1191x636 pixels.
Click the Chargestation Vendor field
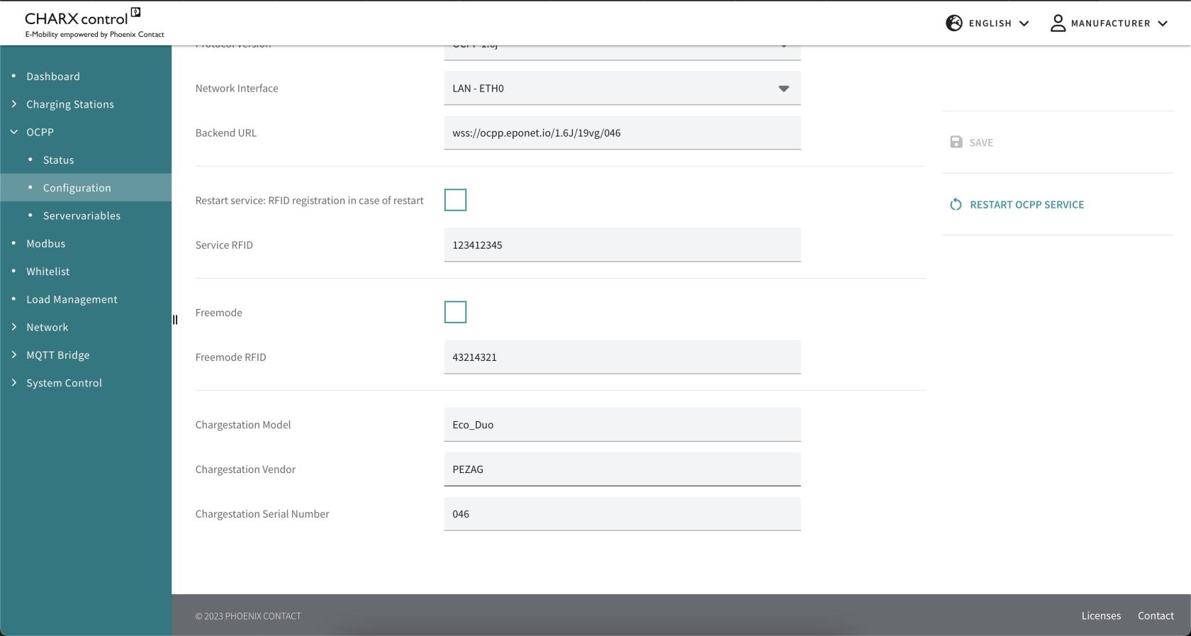(x=622, y=469)
